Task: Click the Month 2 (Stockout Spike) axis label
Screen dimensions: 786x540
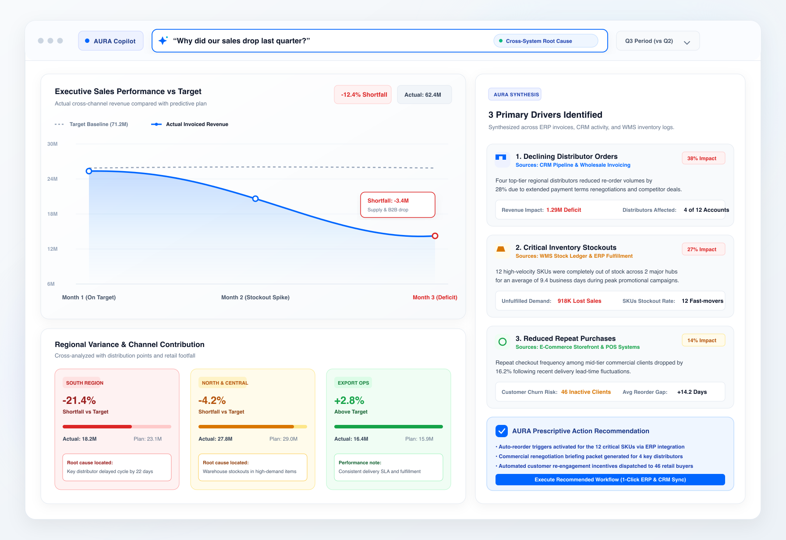Action: 255,298
